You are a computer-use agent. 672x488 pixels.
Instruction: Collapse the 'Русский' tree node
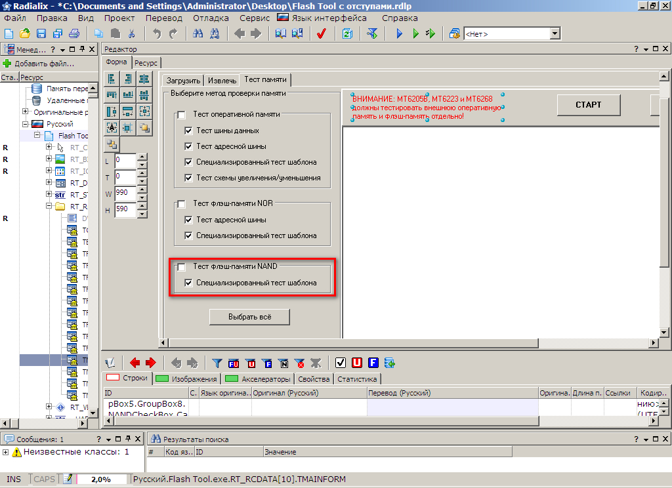tap(26, 124)
